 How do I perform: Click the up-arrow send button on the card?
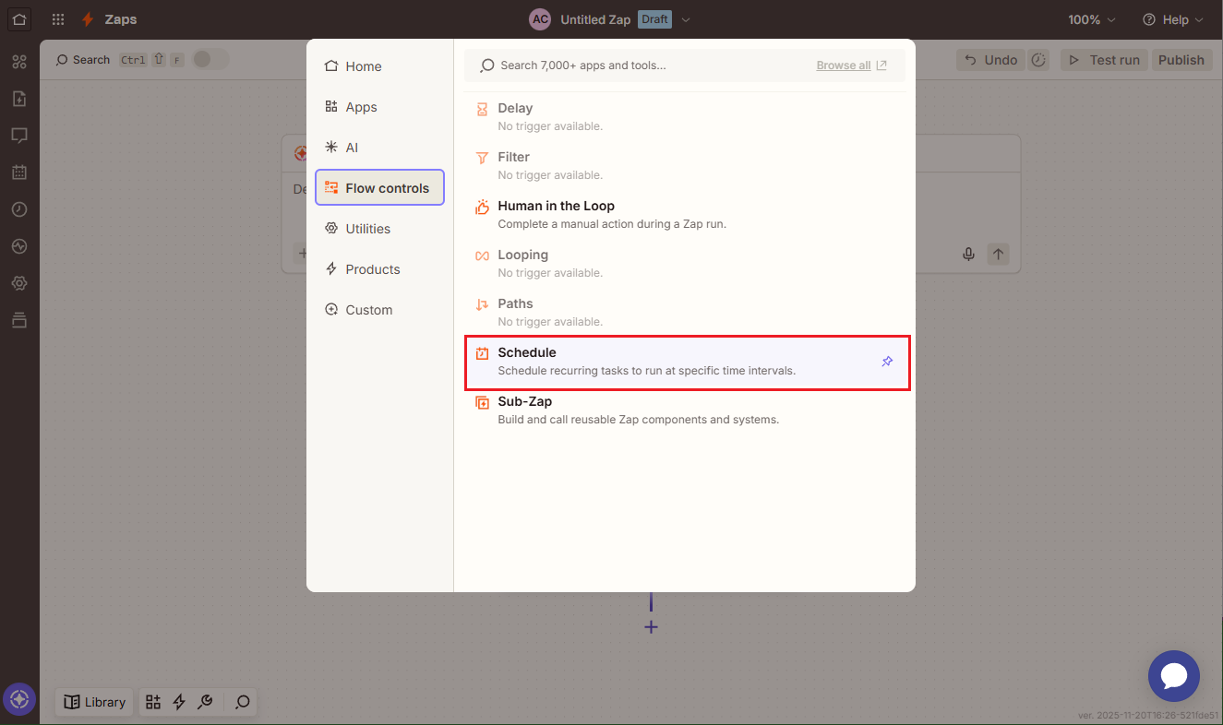pyautogui.click(x=998, y=254)
